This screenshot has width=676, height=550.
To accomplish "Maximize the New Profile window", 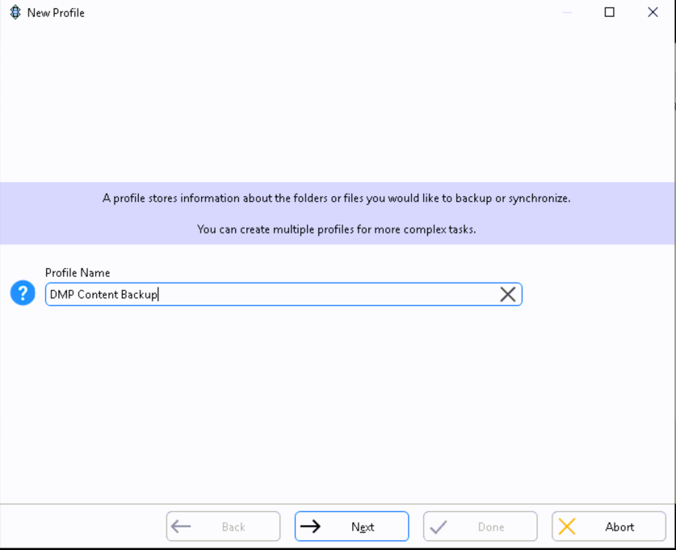I will point(610,12).
